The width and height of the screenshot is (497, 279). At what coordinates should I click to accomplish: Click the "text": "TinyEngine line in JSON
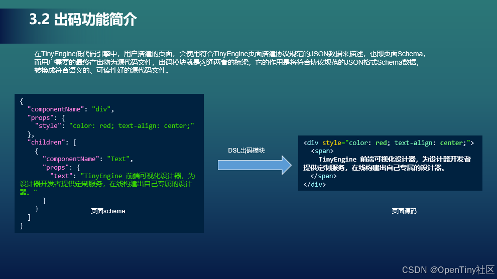pos(122,176)
